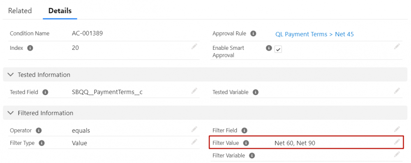Open the QL Payment Terms > Net 45 link
Screen dimensions: 411x163
pyautogui.click(x=314, y=34)
